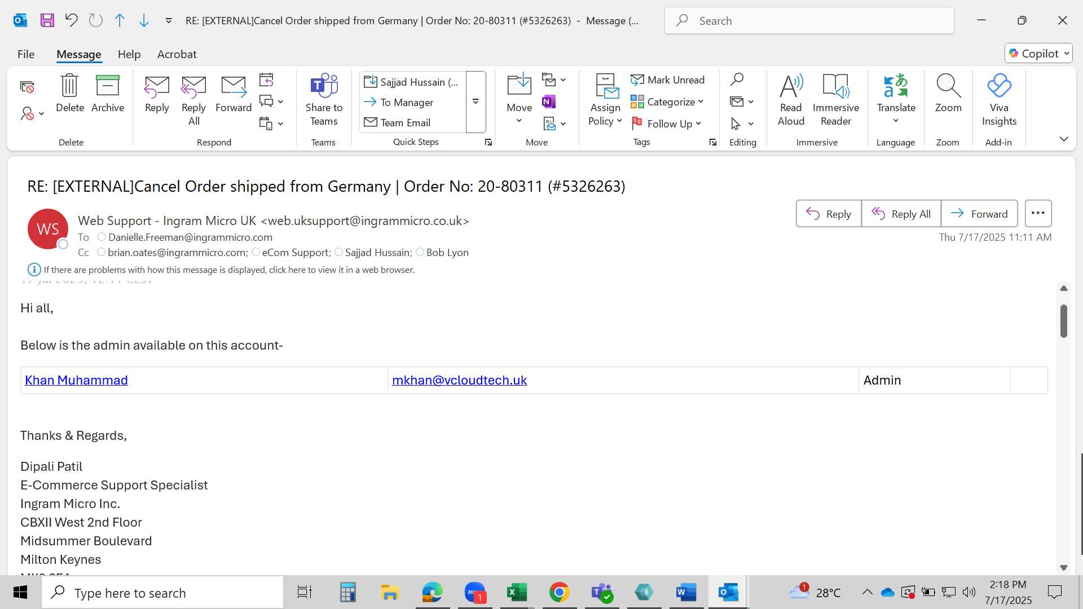Mark the message as Unread
This screenshot has width=1083, height=609.
(x=668, y=80)
